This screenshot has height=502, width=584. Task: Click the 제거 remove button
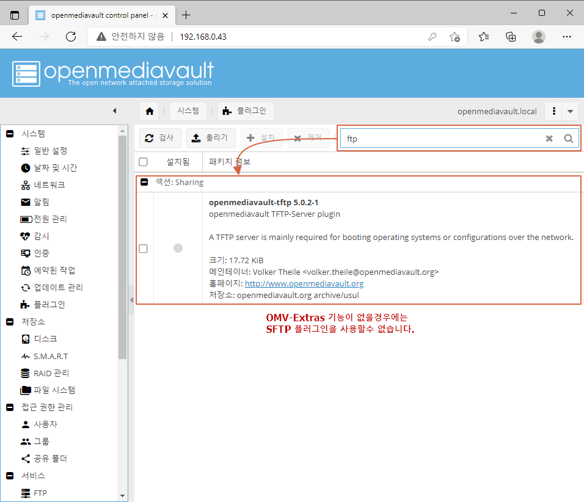coord(308,138)
